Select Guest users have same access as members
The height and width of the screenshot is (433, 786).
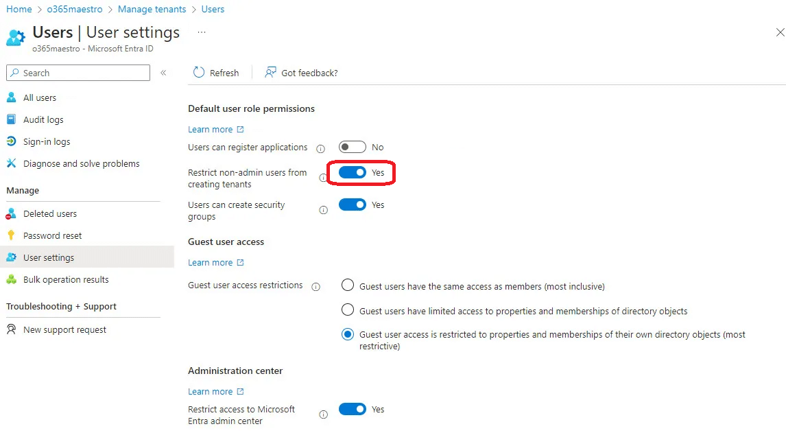point(348,285)
